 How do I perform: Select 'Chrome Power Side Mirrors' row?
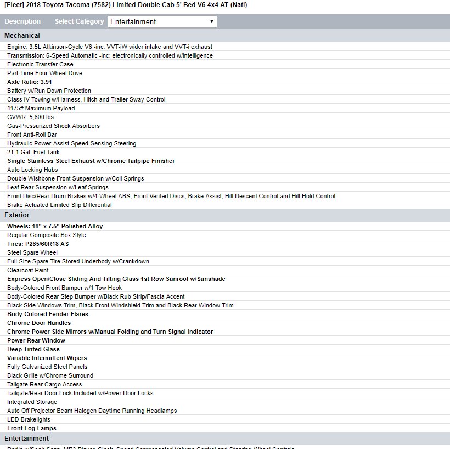tap(225, 332)
